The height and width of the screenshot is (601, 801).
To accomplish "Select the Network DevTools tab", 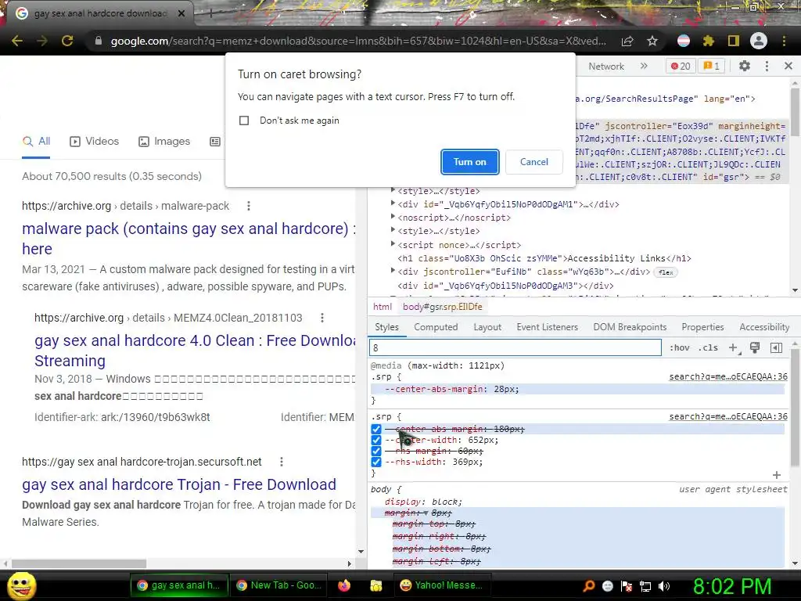I will tap(606, 66).
